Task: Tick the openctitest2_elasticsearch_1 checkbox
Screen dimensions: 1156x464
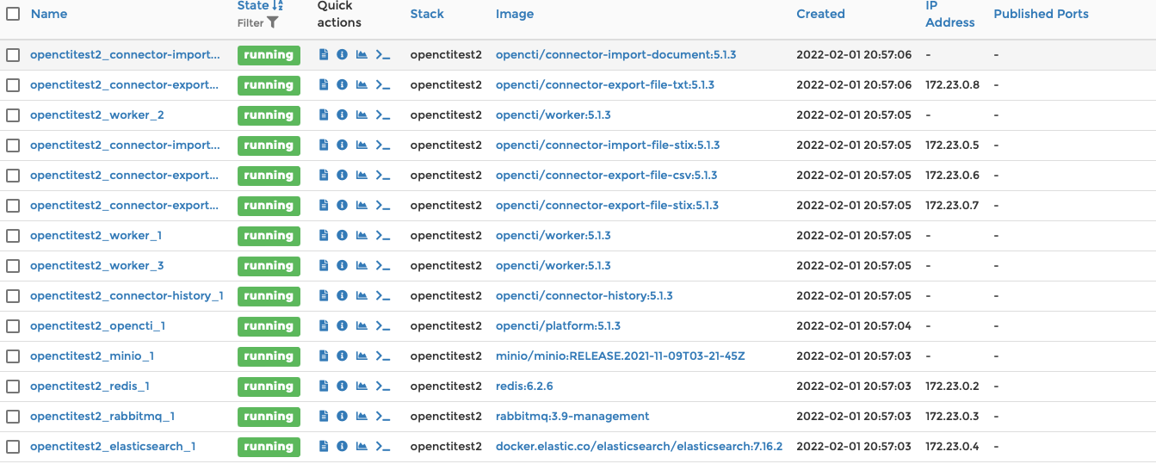Action: coord(13,446)
